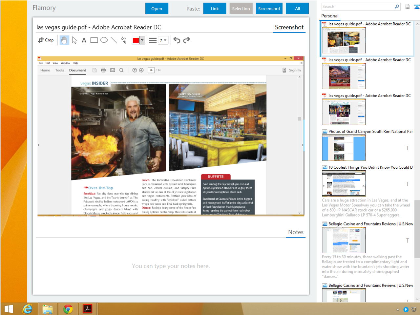
Task: Pick the rectangle shape tool
Action: pos(94,40)
